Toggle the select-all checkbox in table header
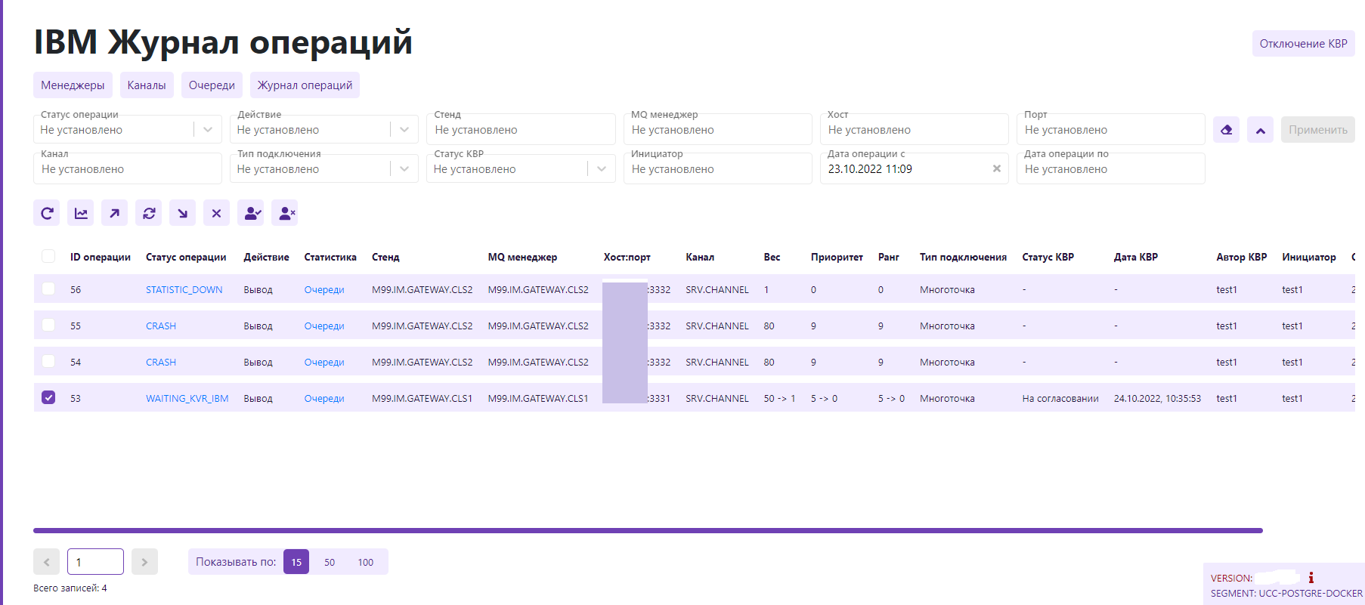 pyautogui.click(x=48, y=256)
